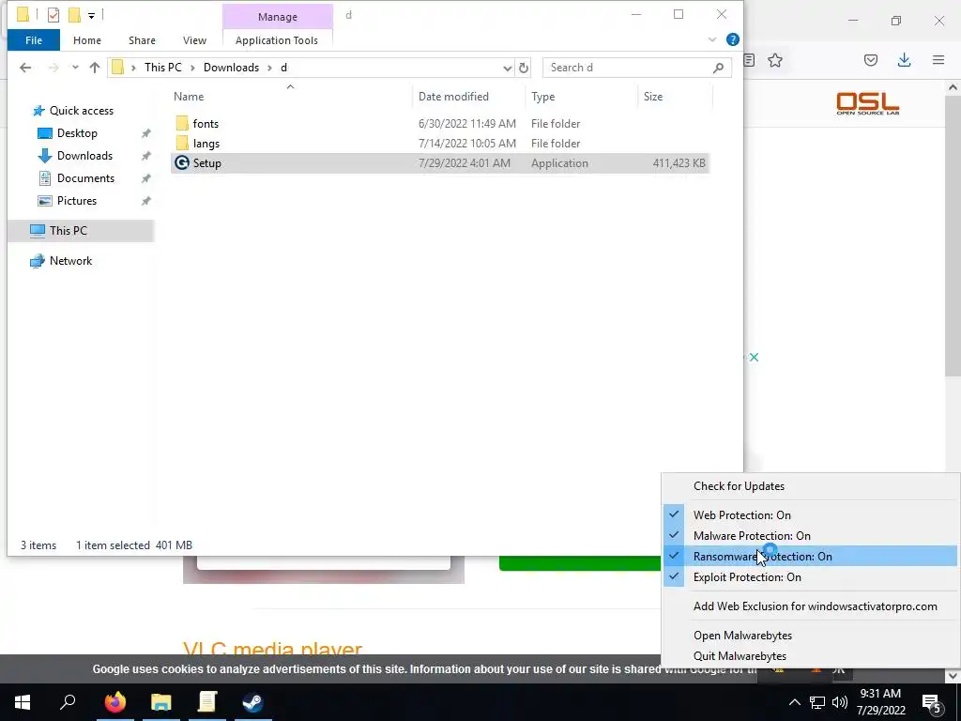Click the New folder quick access icon
961x721 pixels.
point(74,15)
